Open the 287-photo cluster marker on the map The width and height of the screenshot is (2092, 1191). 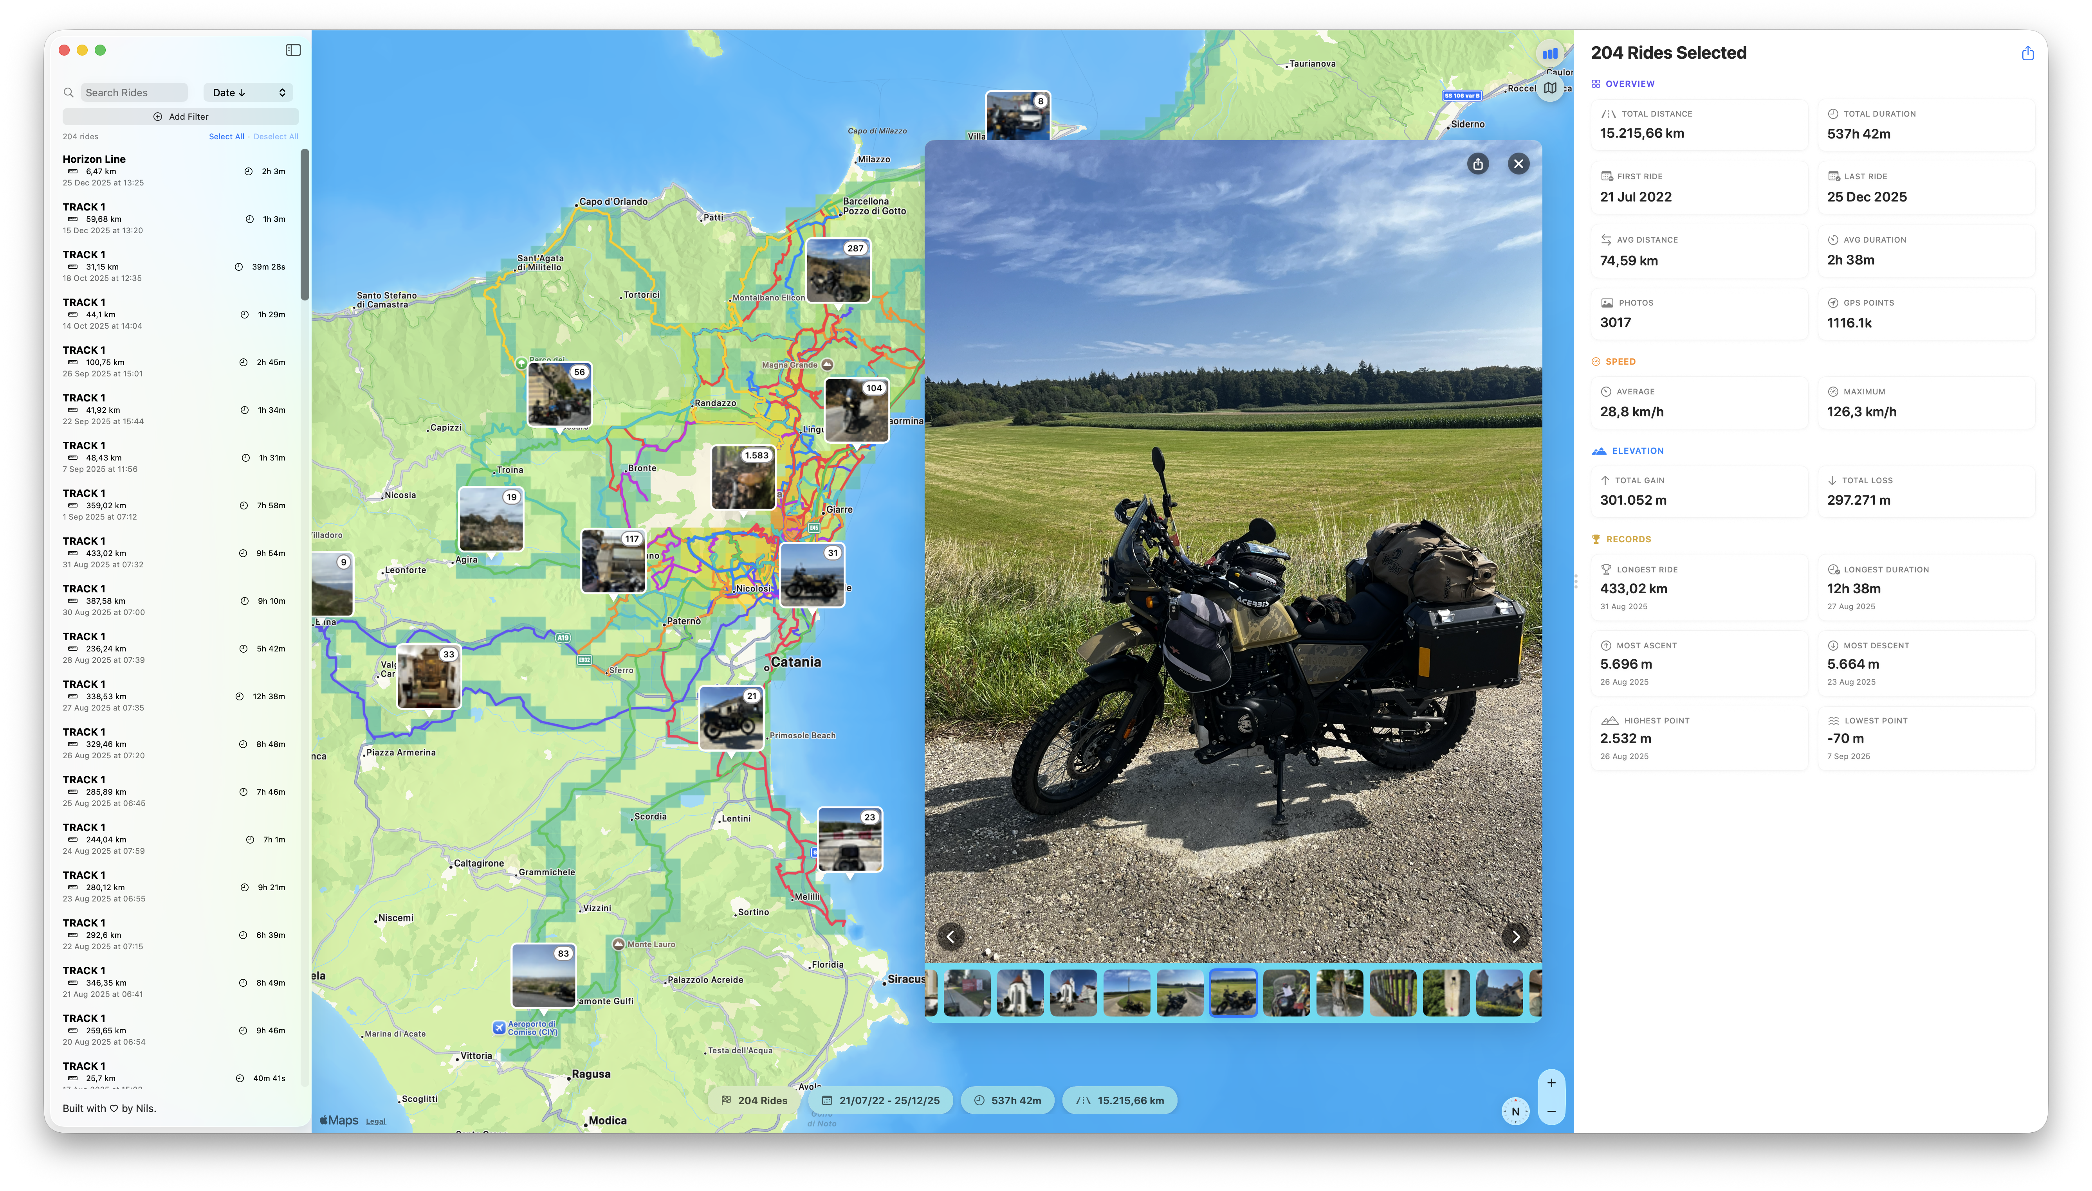(837, 270)
